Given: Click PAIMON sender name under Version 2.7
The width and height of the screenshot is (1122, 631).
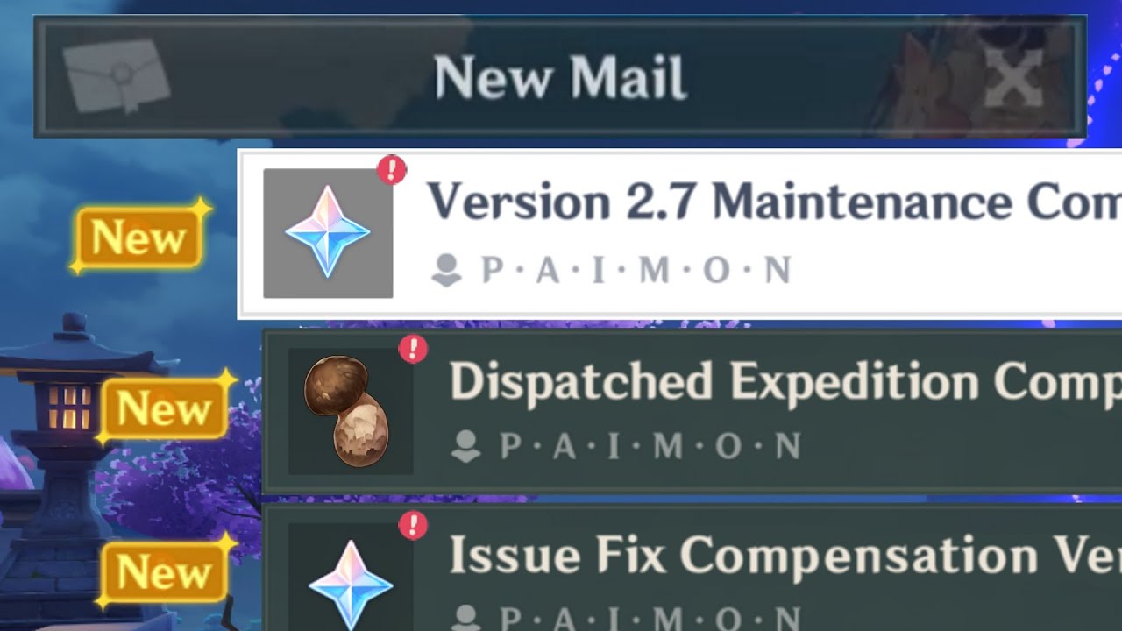Looking at the screenshot, I should pyautogui.click(x=636, y=271).
